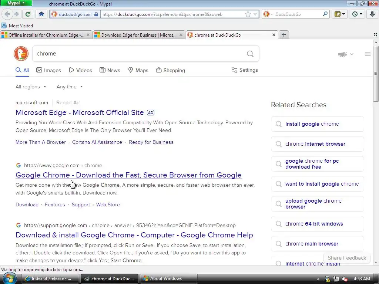Open Microsoft Edge - Microsoft Official Site ad
The image size is (379, 284).
(x=80, y=112)
